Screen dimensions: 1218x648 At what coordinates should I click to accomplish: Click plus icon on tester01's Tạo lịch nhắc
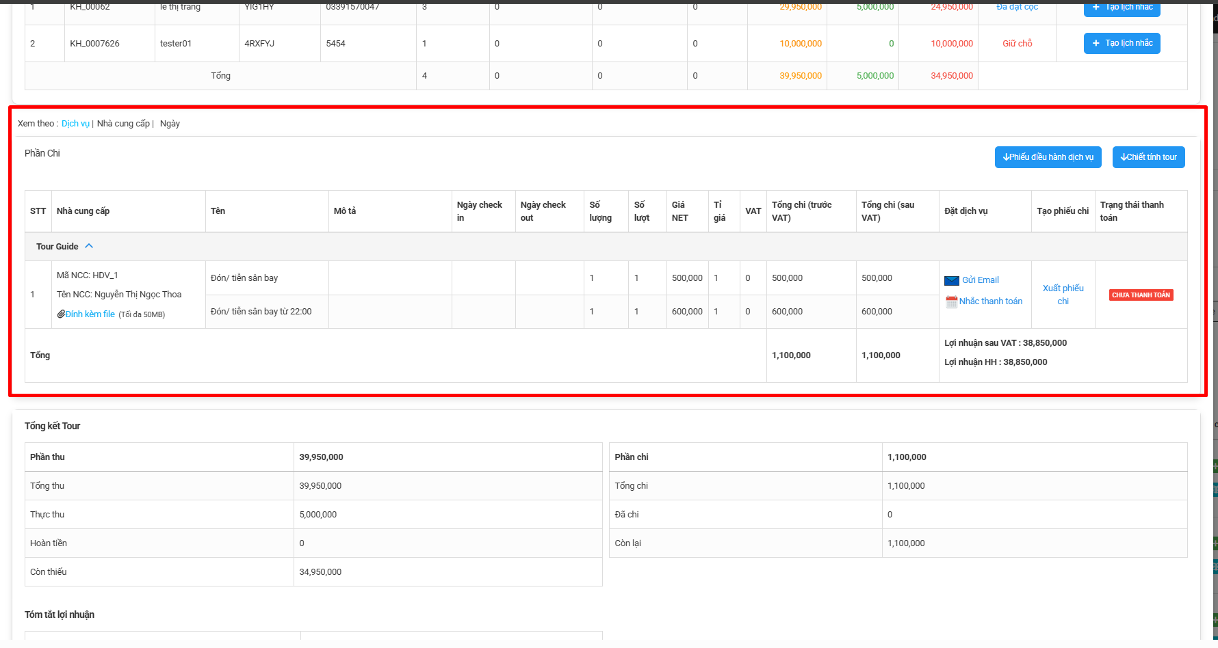1096,43
